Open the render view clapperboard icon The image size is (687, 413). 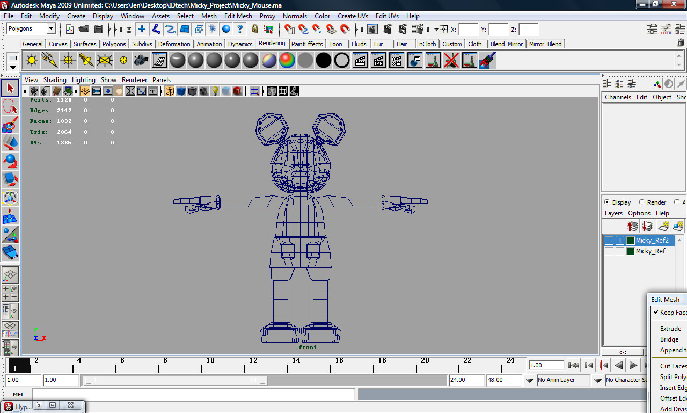(x=372, y=29)
